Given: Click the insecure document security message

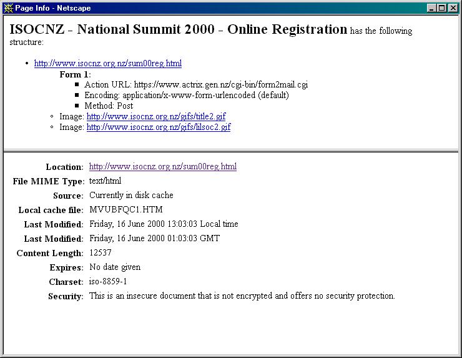Looking at the screenshot, I should 242,296.
